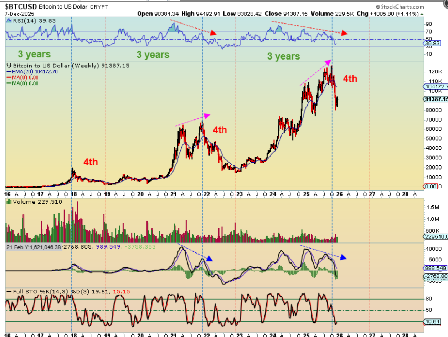Click the green MA(0) 0.00 legend text
448x337 pixels.
(x=26, y=83)
